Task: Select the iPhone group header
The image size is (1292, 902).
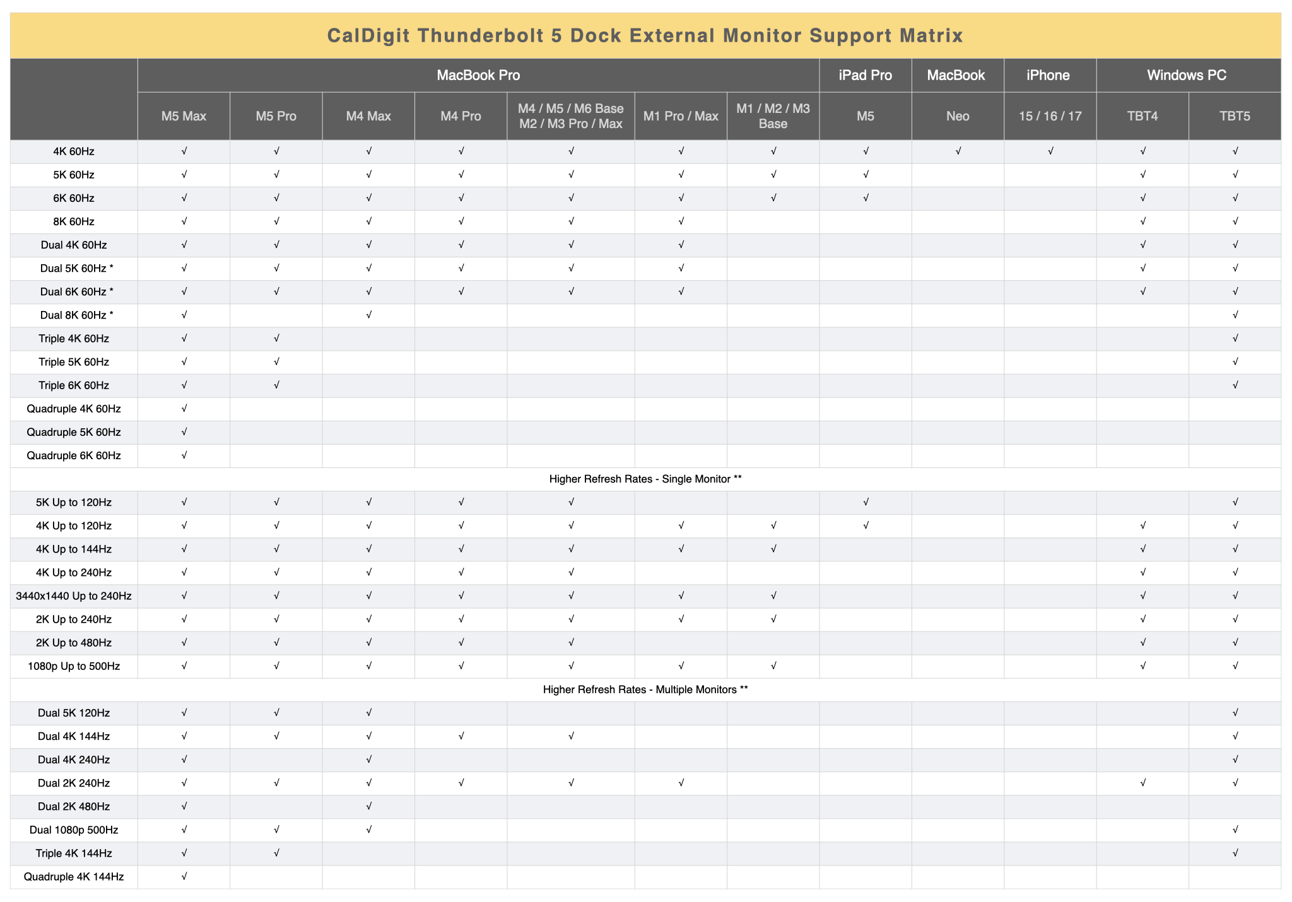Action: 1048,76
